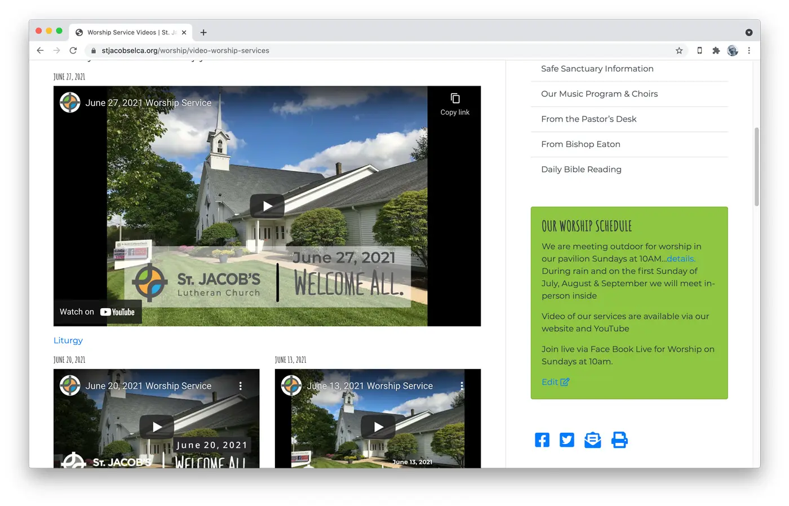Click the Copy link icon on the June 27 video
The image size is (789, 506).
coord(455,104)
